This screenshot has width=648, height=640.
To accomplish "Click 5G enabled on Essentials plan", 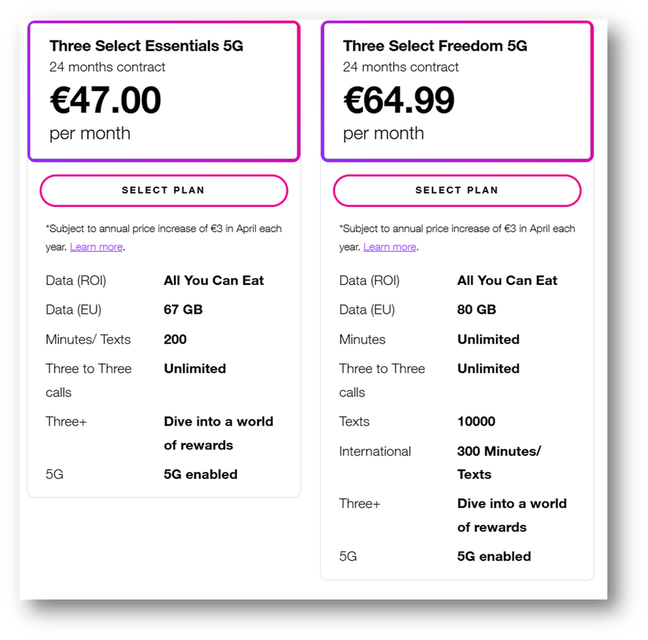I will point(200,474).
